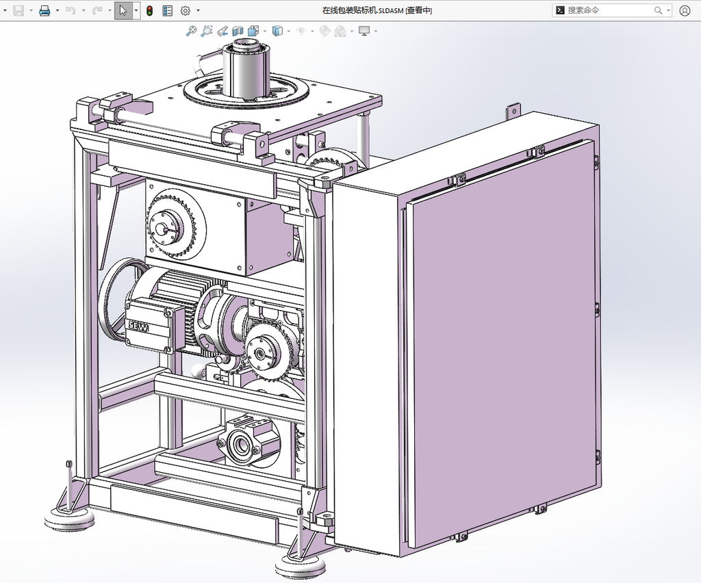Expand the Print options dropdown arrow
The image size is (701, 583).
pos(58,10)
